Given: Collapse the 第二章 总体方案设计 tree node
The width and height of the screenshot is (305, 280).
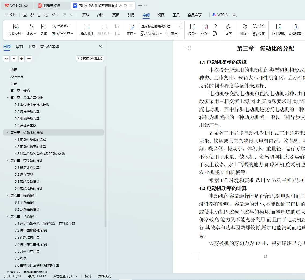Looking at the screenshot, I should [8, 98].
